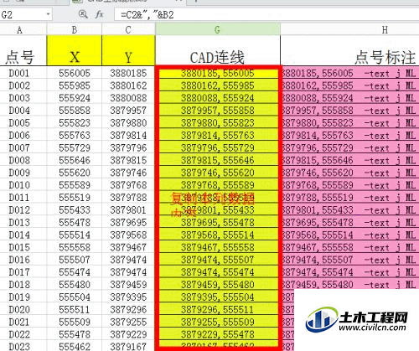
Task: Click the magnifier zoom icon beside formula bar
Action: (83, 14)
